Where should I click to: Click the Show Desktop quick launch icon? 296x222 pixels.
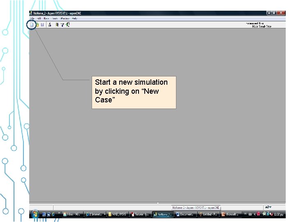(44, 215)
